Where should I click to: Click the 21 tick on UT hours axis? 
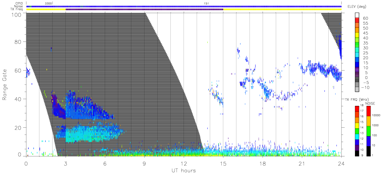(x=302, y=164)
